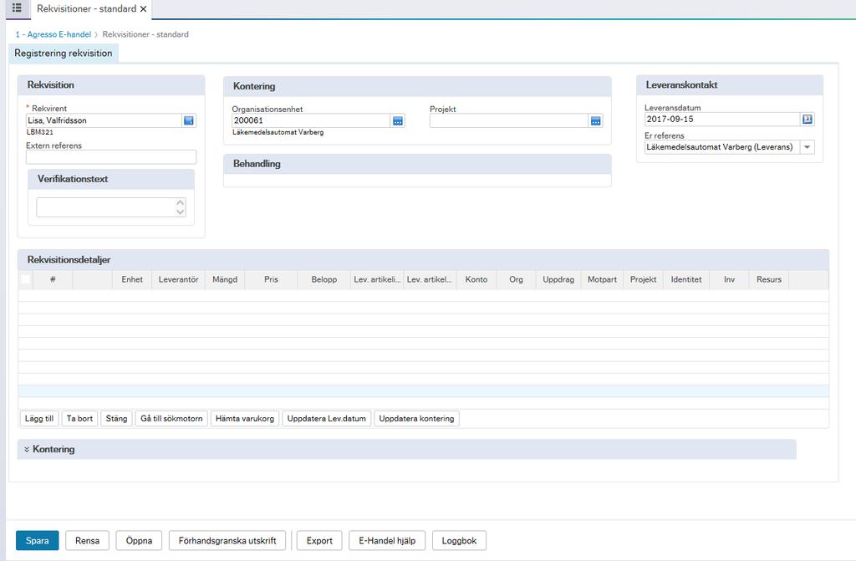Expand the Er referens dropdown
This screenshot has height=561, width=856.
(807, 147)
